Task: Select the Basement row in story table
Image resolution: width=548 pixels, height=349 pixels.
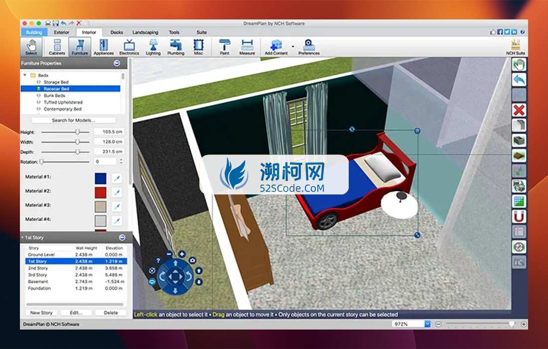Action: click(x=76, y=282)
